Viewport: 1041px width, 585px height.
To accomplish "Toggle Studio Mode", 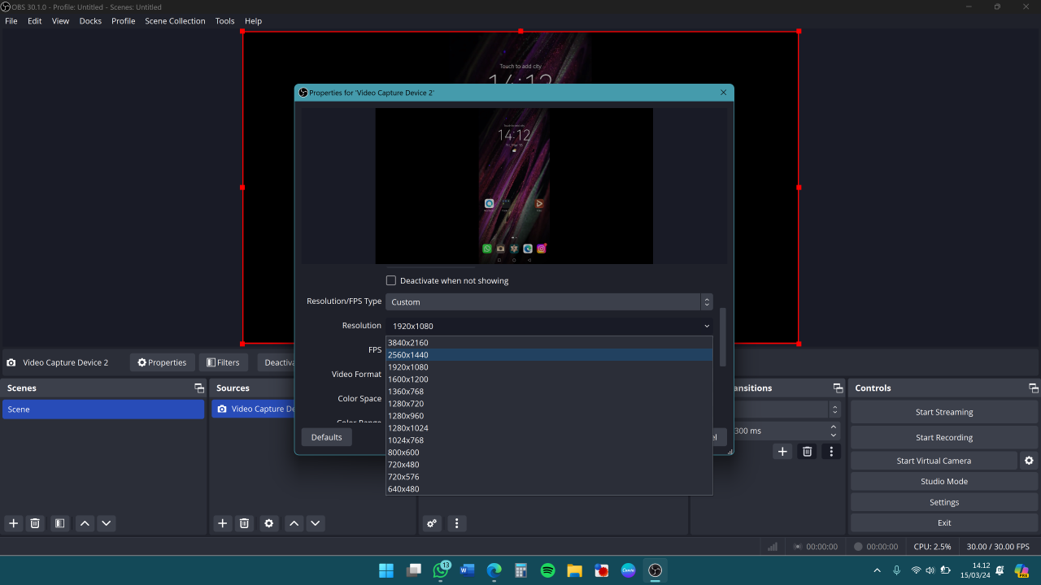I will click(x=943, y=481).
